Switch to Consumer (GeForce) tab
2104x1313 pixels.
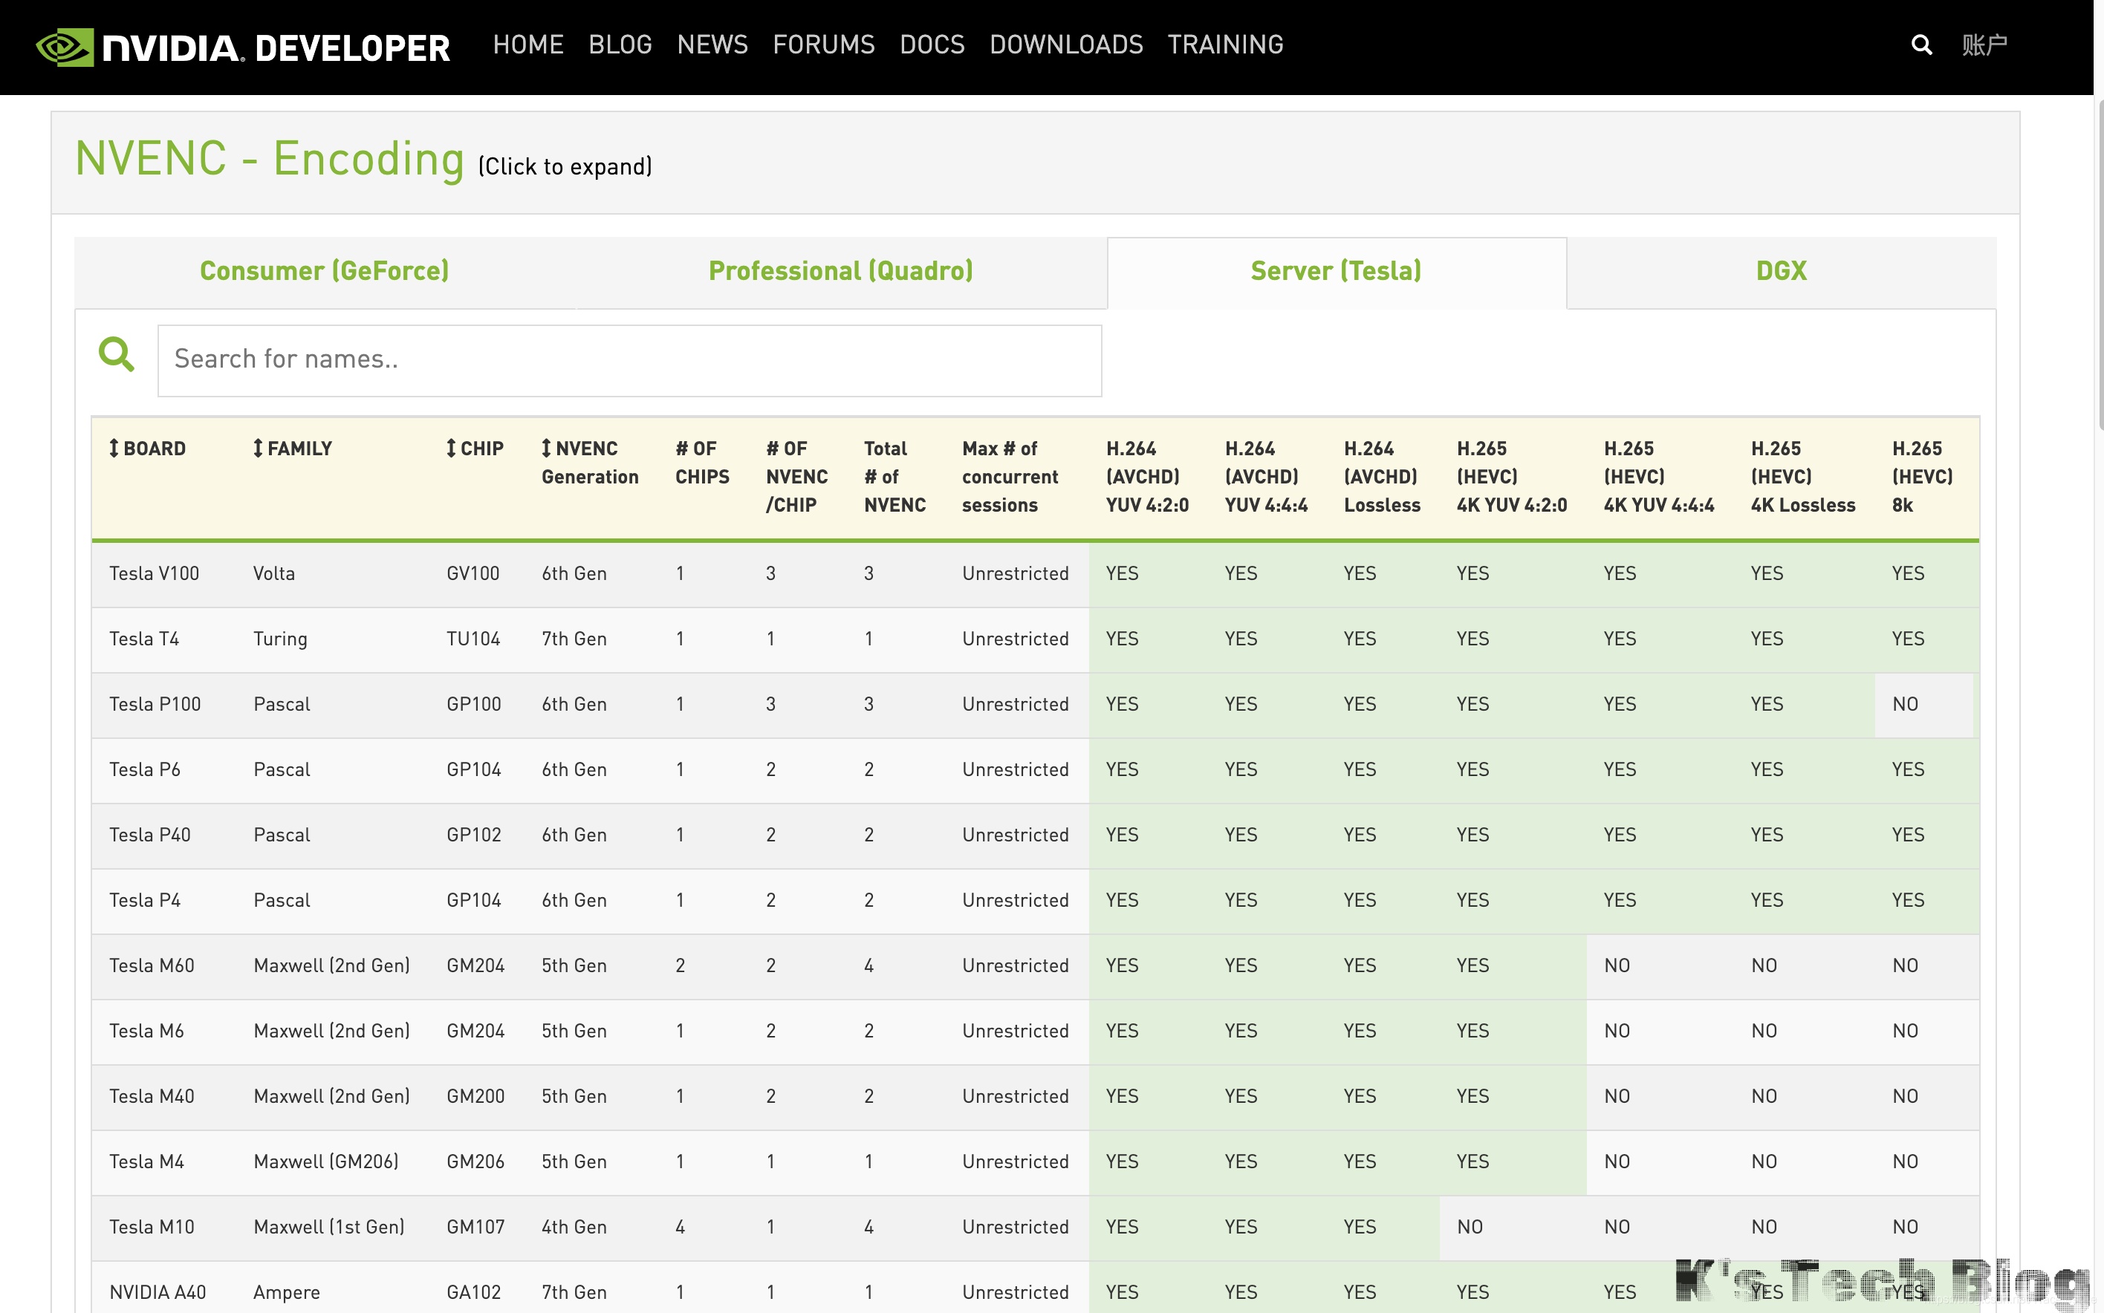tap(324, 271)
